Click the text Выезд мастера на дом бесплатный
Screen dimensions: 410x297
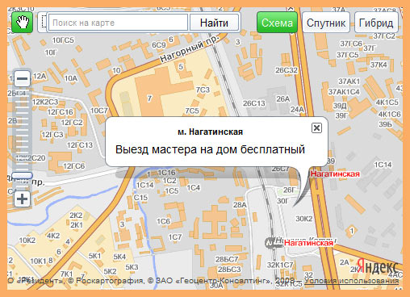point(210,149)
